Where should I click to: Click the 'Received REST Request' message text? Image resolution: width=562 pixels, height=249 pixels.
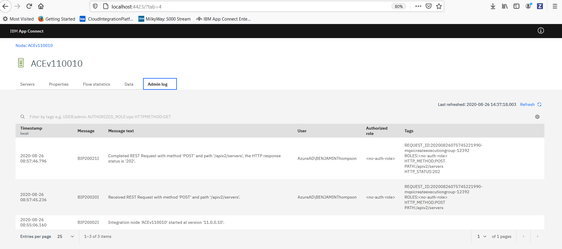coord(174,197)
